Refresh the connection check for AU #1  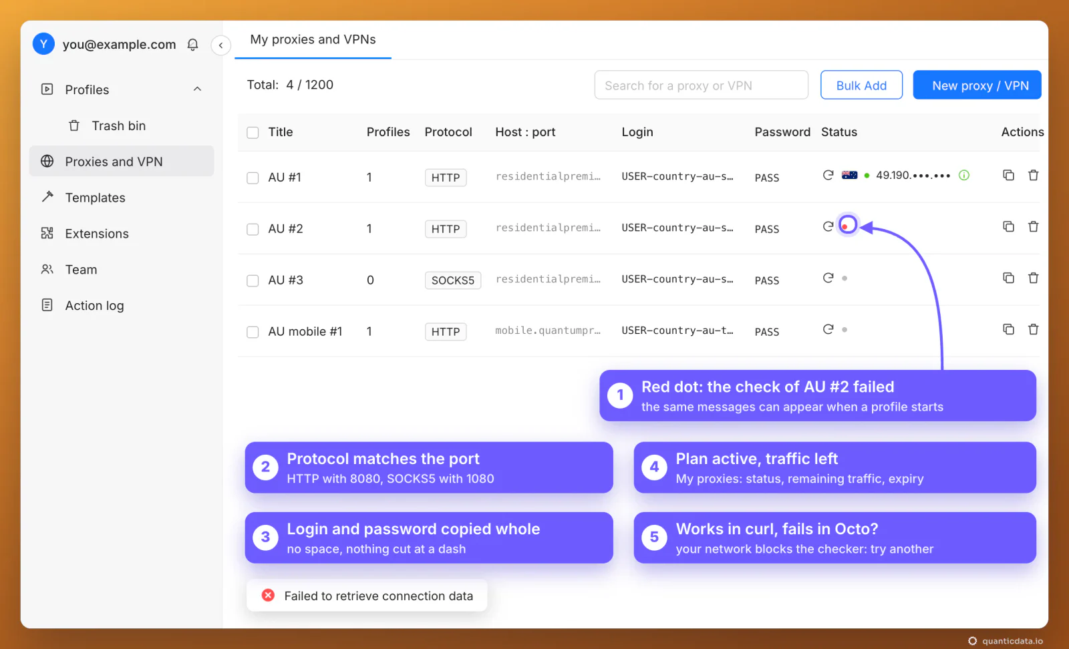coord(828,175)
